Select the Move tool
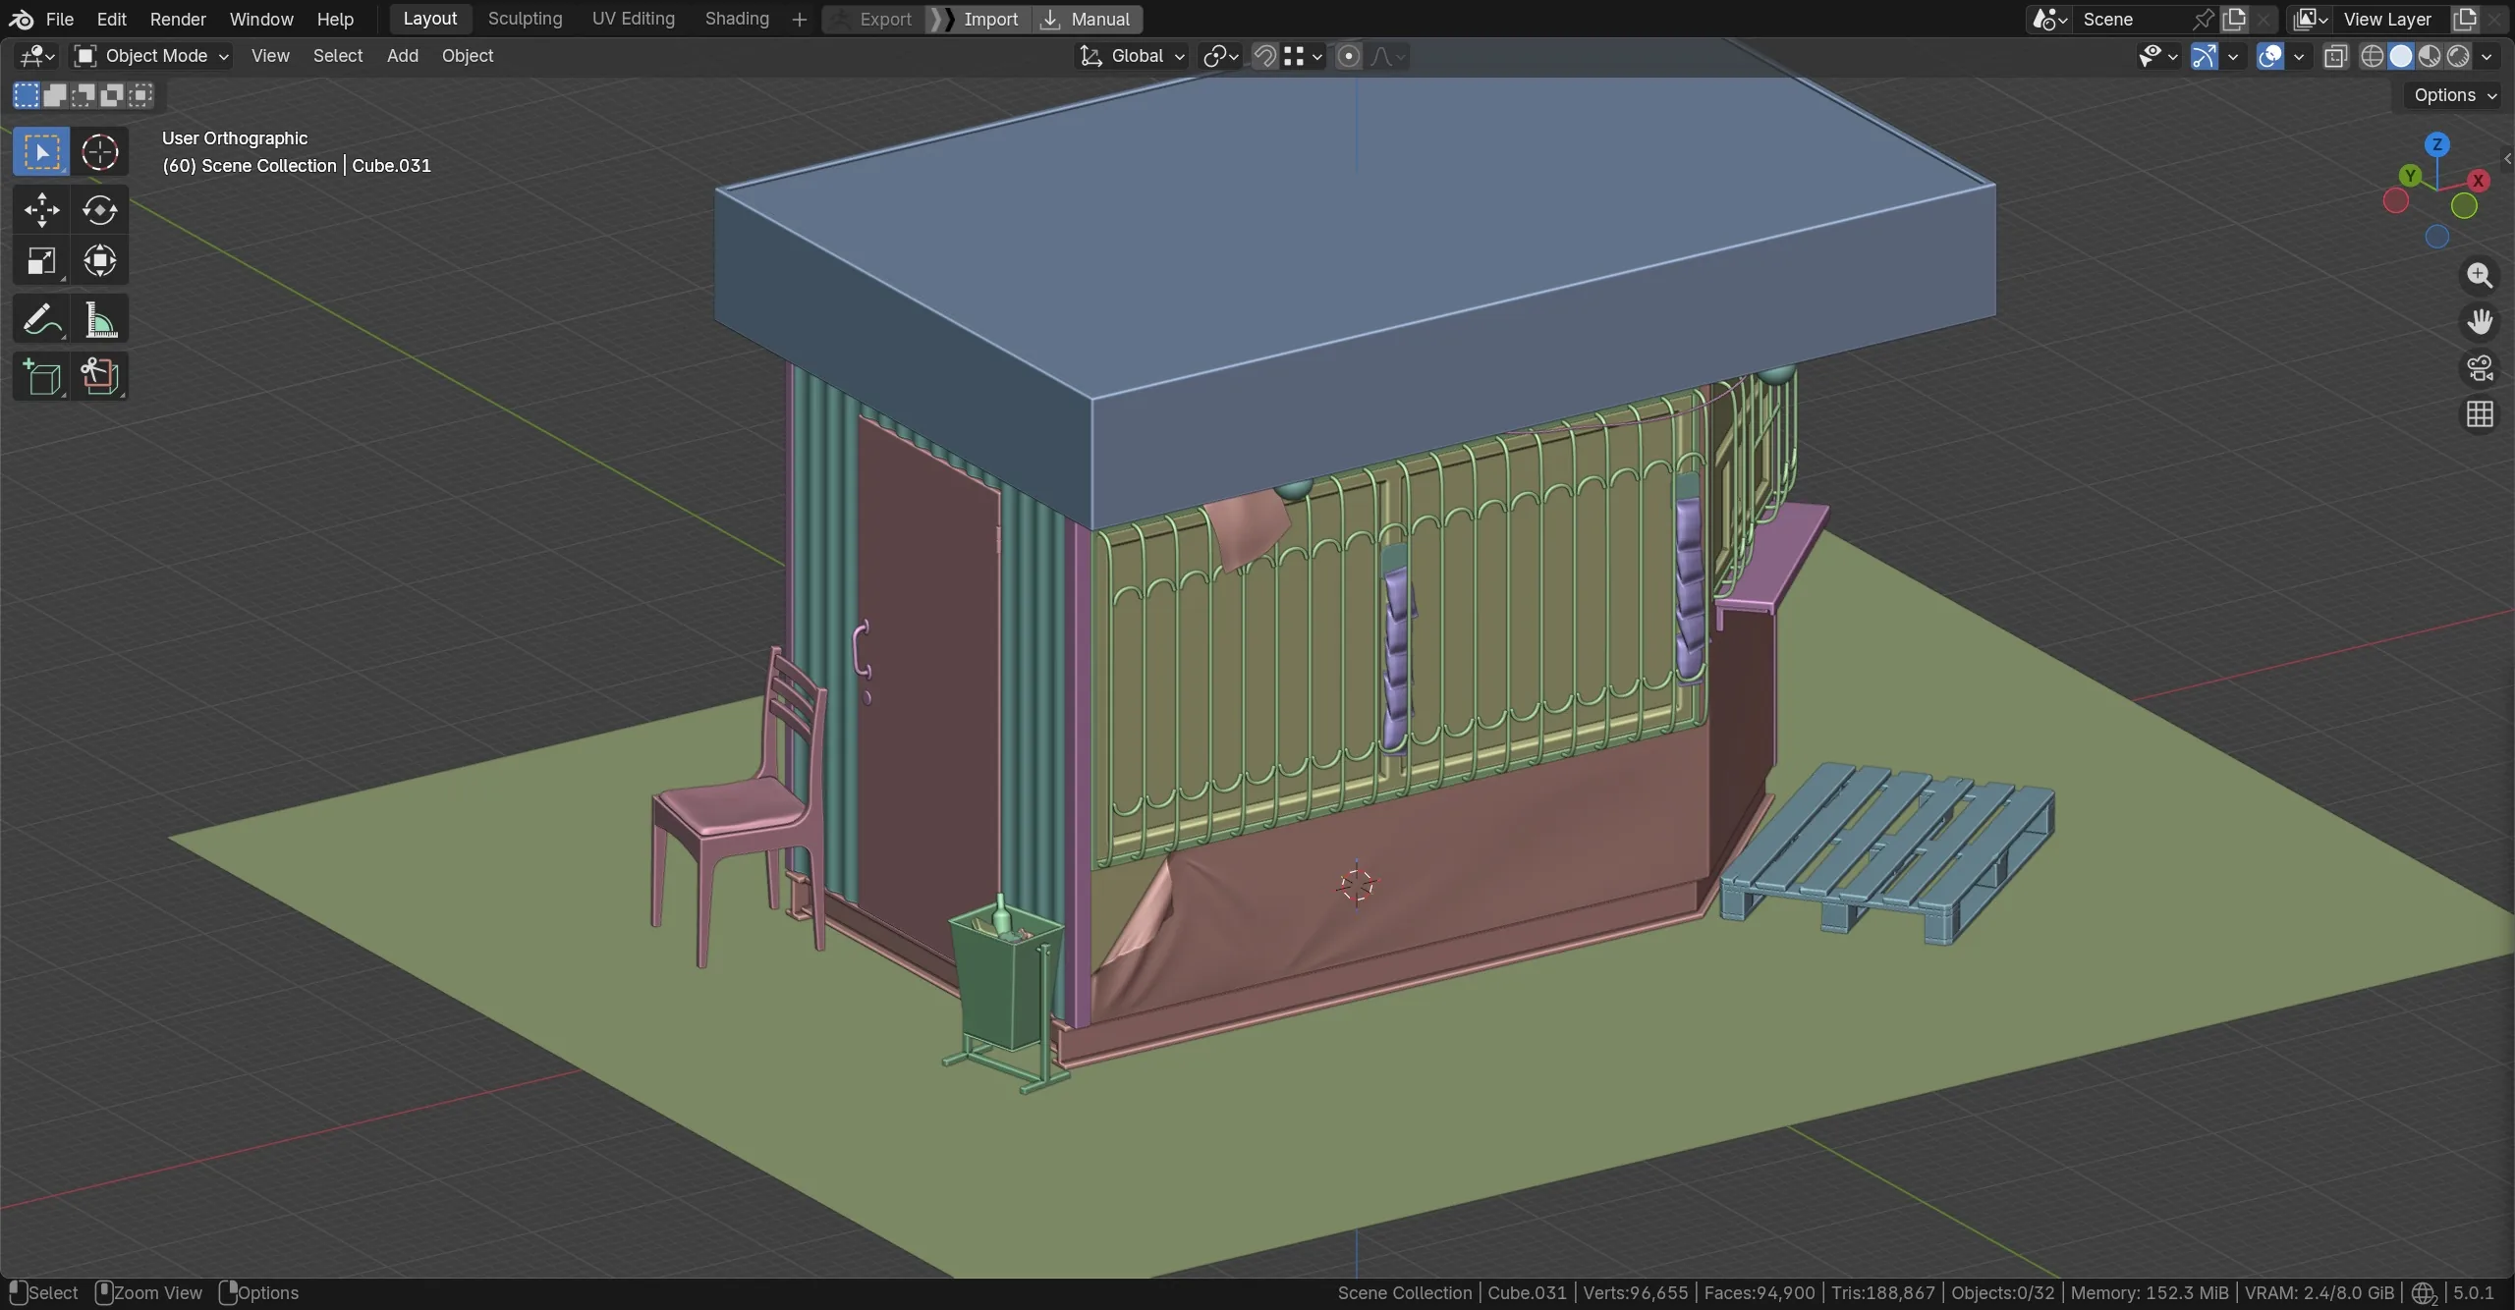This screenshot has width=2515, height=1310. click(41, 210)
